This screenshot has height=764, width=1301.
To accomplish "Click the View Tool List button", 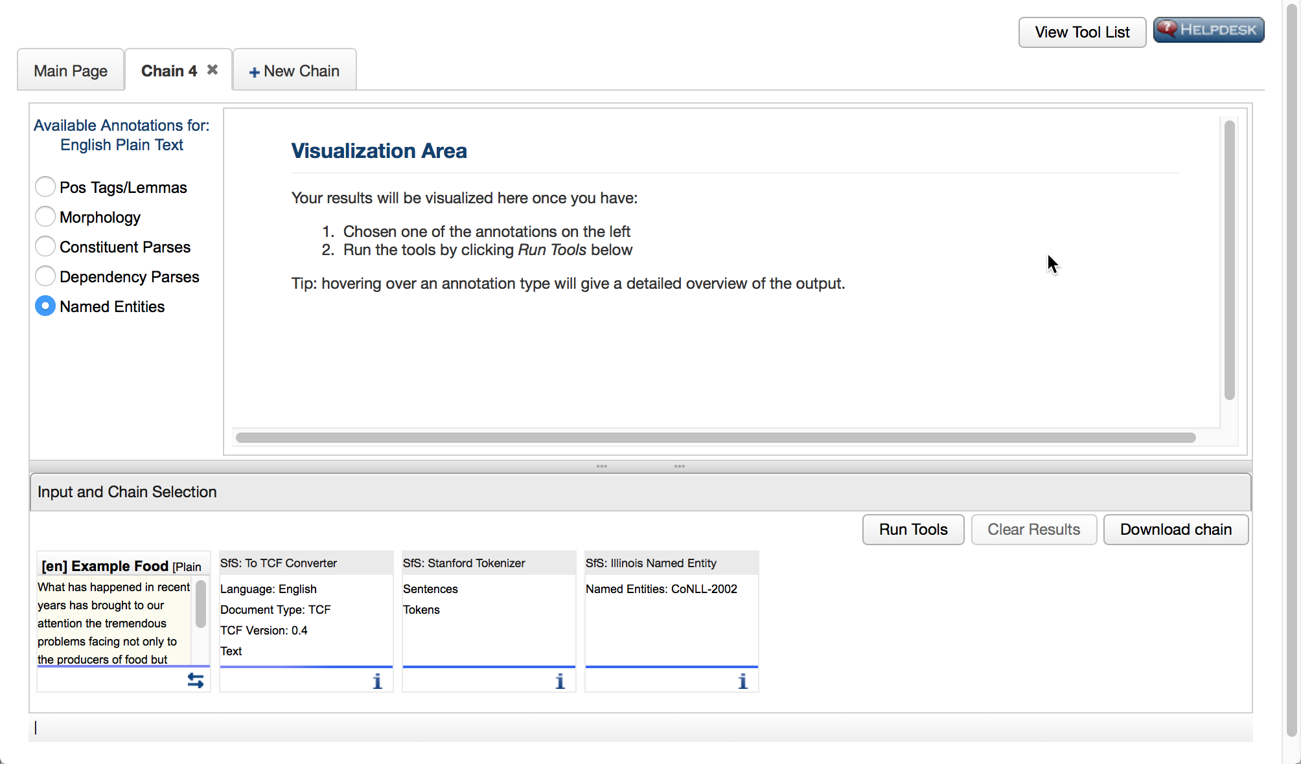I will coord(1081,30).
